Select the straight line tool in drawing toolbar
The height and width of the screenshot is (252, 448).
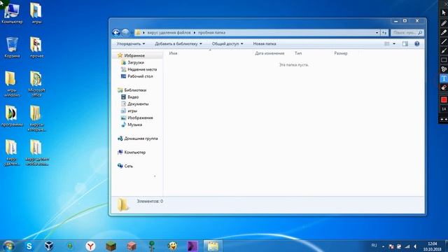[x=443, y=42]
